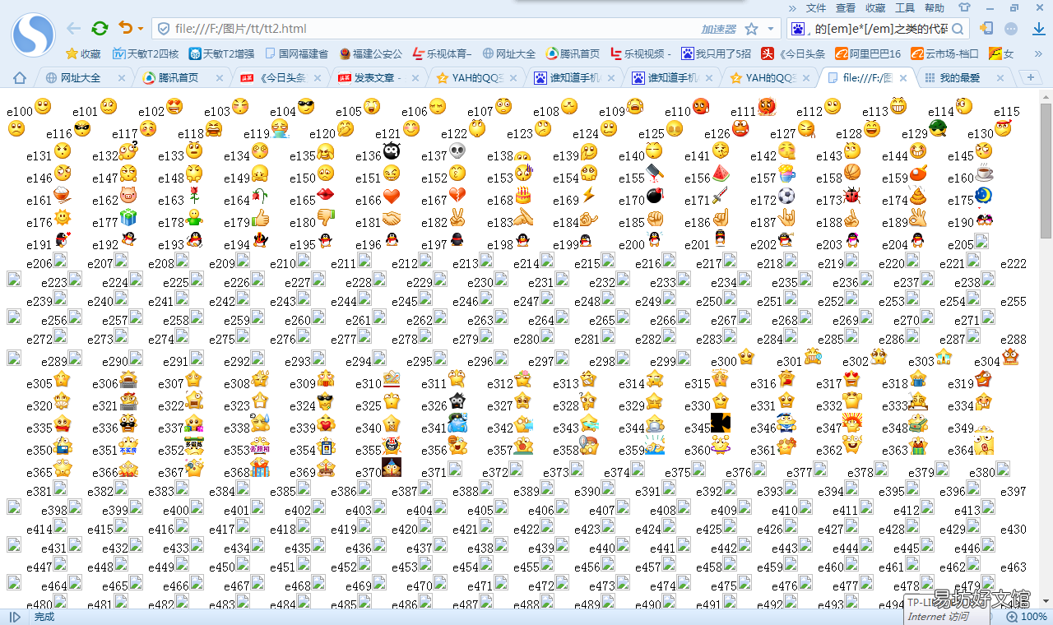This screenshot has height=625, width=1053.
Task: Click the home icon left of tabs
Action: click(x=20, y=78)
